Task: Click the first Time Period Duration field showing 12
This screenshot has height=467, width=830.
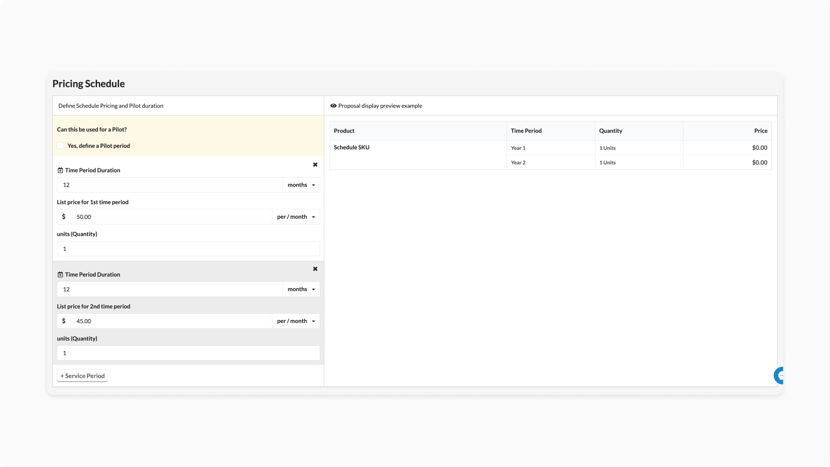Action: click(170, 185)
